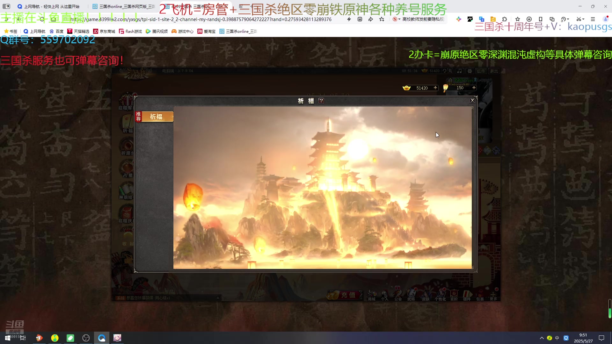This screenshot has height=344, width=612.
Task: Open the 书签 bookmarks item
Action: coord(11,31)
